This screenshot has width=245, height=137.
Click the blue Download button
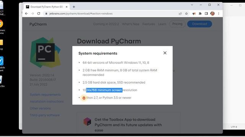(199, 24)
